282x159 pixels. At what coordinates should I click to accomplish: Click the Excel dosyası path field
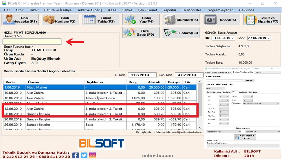click(224, 80)
